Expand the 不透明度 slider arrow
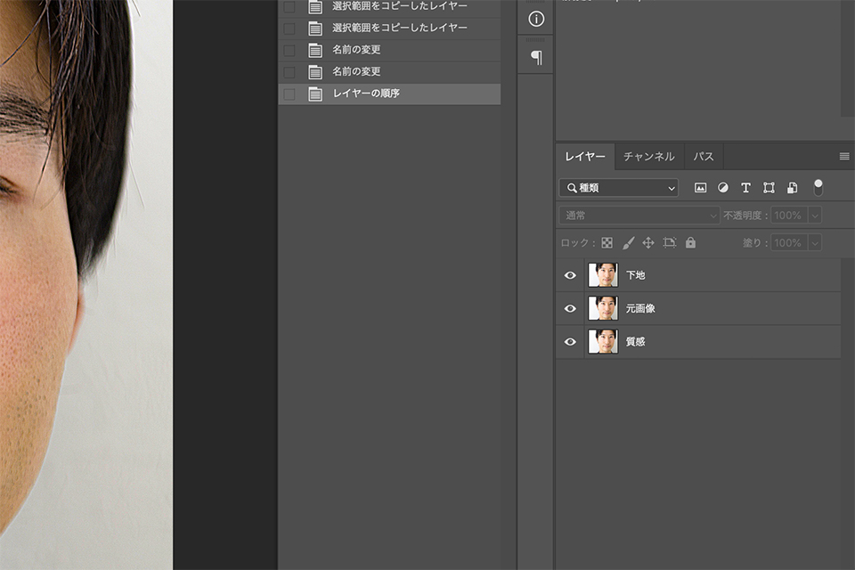Image resolution: width=855 pixels, height=570 pixels. point(815,216)
